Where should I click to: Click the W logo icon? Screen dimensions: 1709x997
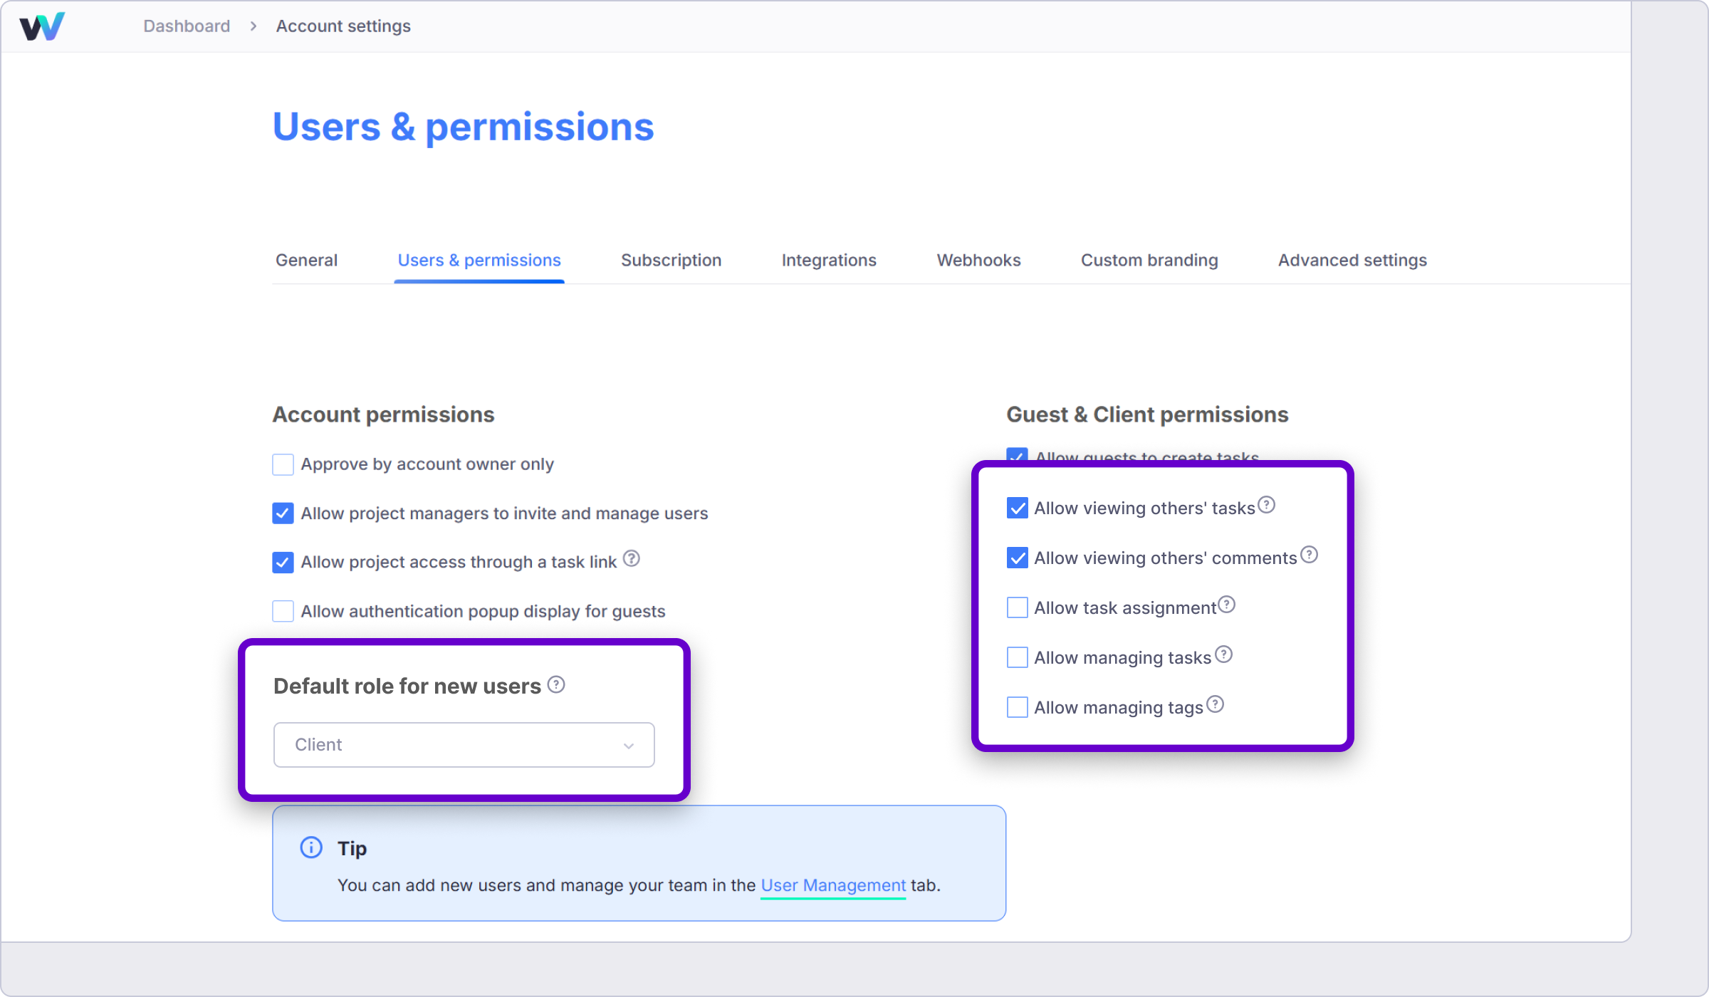click(x=42, y=26)
